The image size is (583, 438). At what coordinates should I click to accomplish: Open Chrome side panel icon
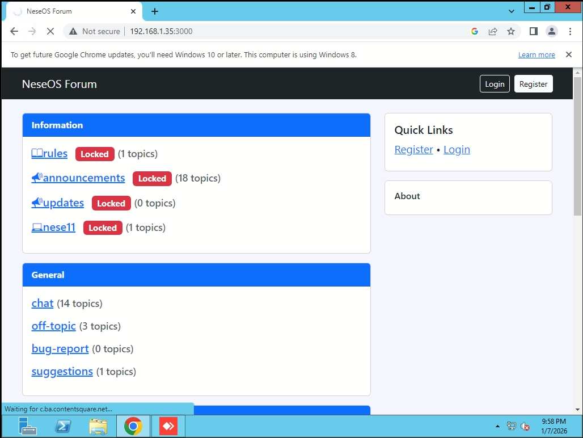pyautogui.click(x=533, y=32)
